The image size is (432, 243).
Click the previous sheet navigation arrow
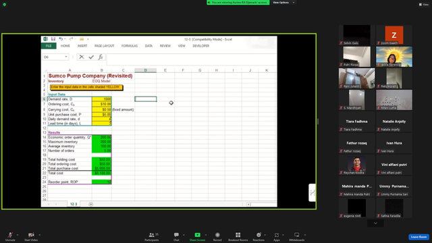click(x=49, y=204)
